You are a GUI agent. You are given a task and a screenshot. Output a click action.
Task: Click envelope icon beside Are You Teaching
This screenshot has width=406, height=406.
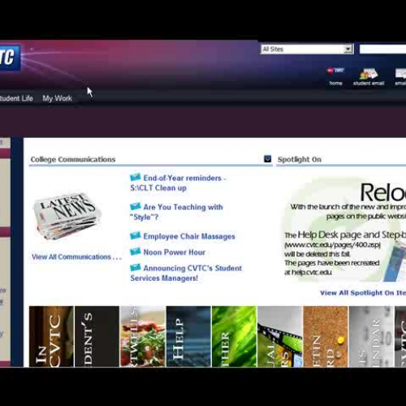coord(136,206)
